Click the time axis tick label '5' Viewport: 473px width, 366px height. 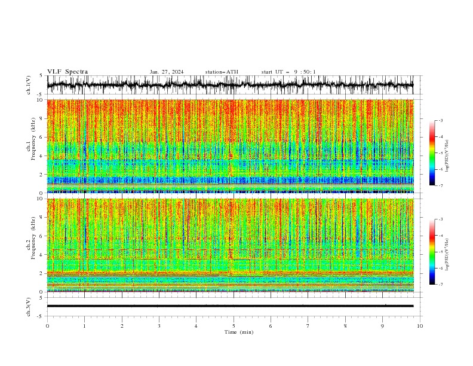(x=234, y=326)
